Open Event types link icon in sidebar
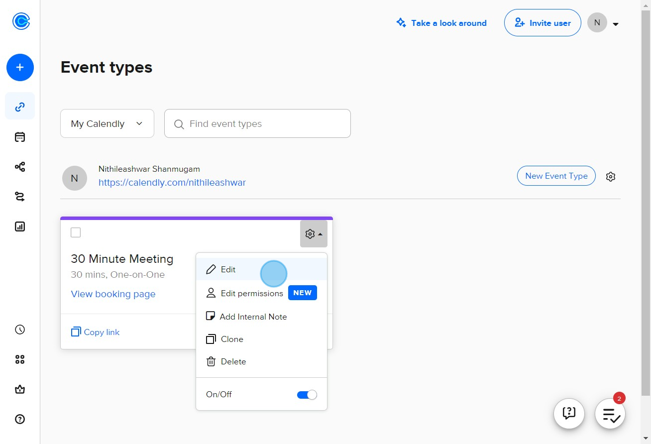Viewport: 651px width, 444px height. 20,107
